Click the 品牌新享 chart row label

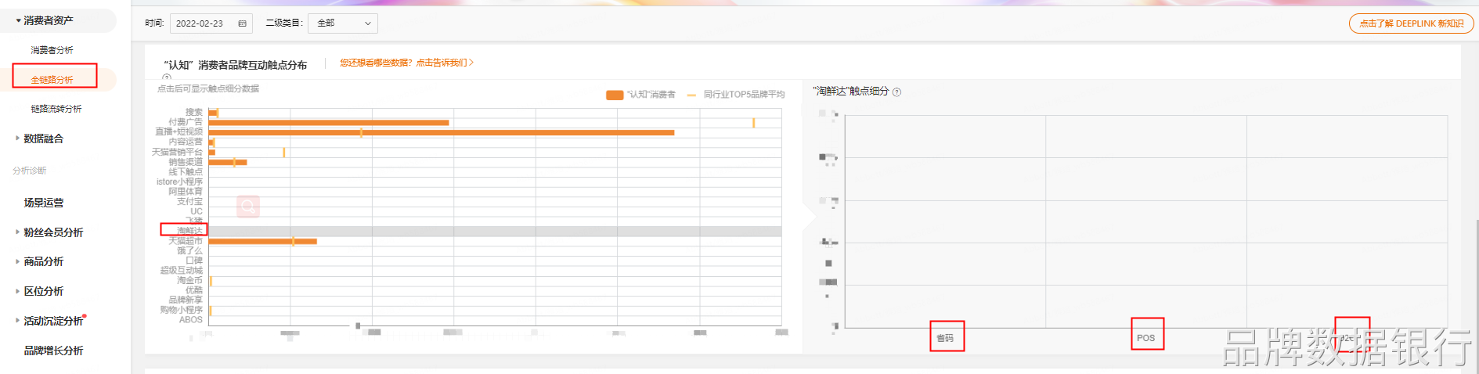(186, 300)
